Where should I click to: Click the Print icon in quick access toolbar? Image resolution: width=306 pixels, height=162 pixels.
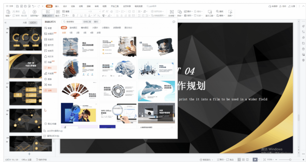25,6
